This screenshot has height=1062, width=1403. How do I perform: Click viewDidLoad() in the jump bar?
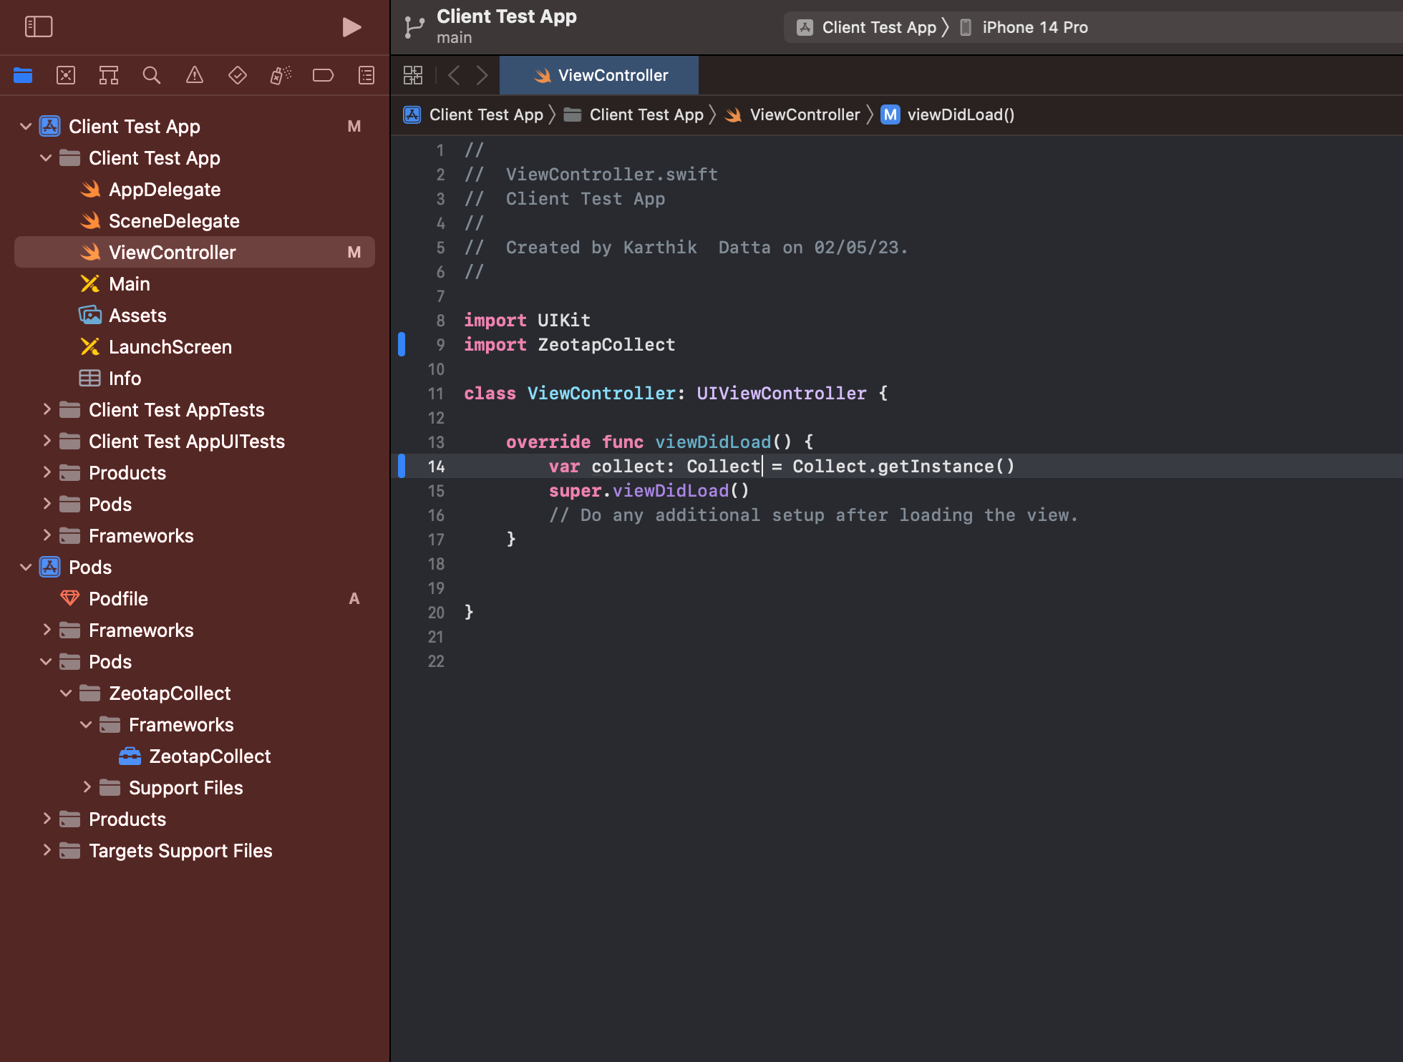pyautogui.click(x=960, y=115)
